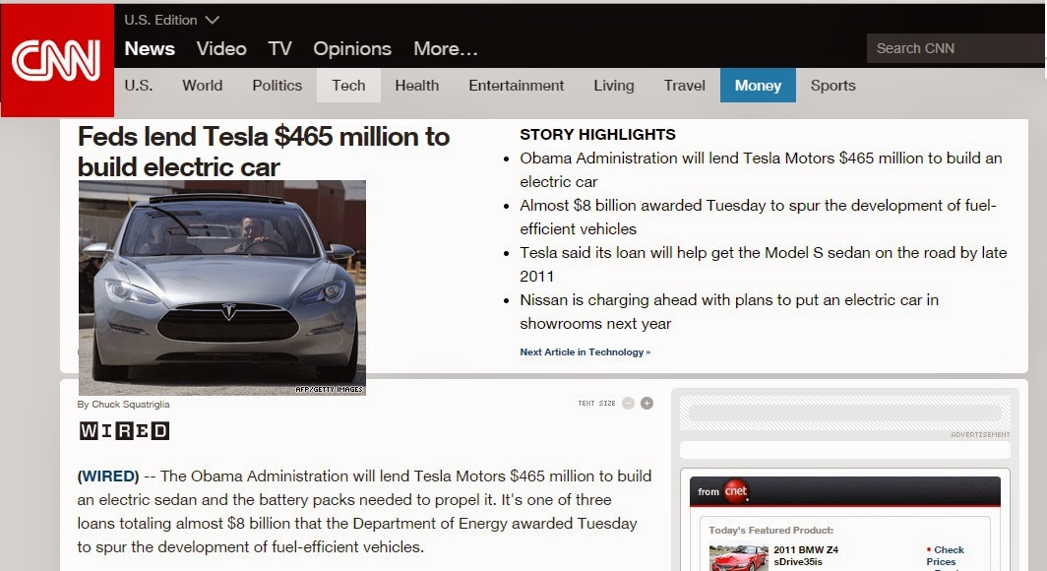Open the Travel category
The width and height of the screenshot is (1047, 571).
685,86
